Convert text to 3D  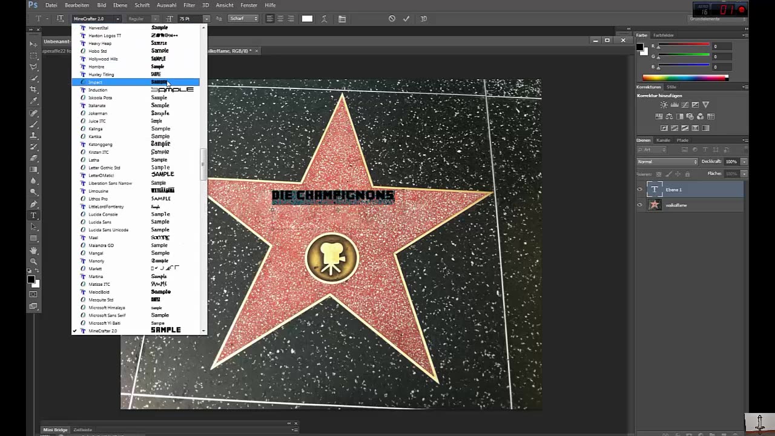tap(423, 19)
